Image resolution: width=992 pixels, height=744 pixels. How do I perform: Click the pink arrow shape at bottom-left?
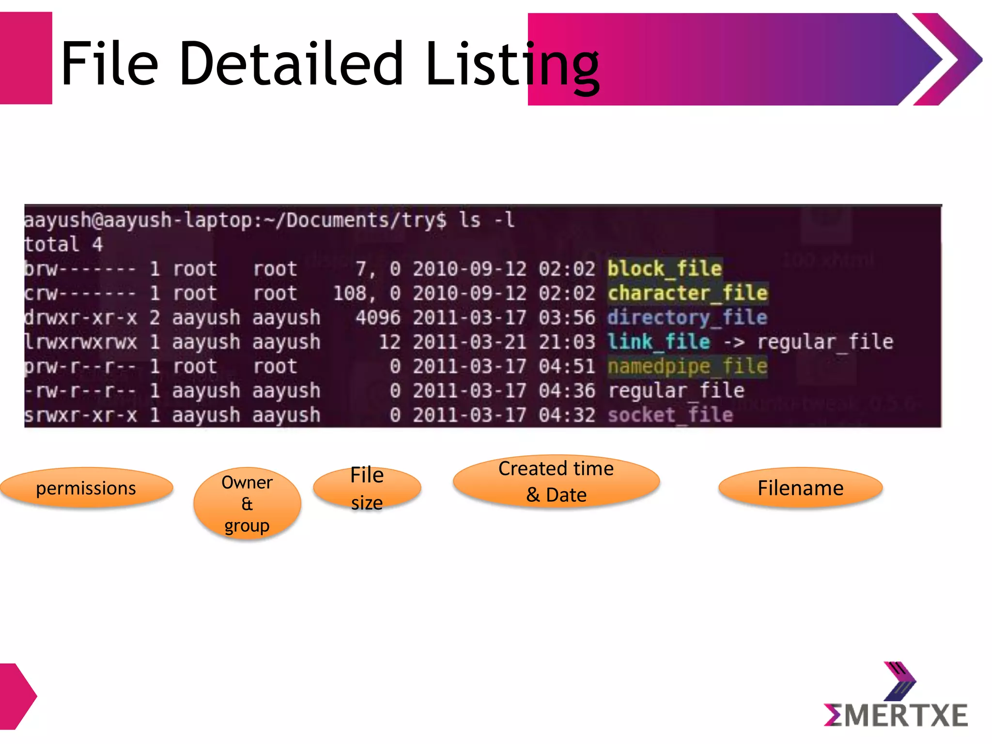[x=16, y=696]
